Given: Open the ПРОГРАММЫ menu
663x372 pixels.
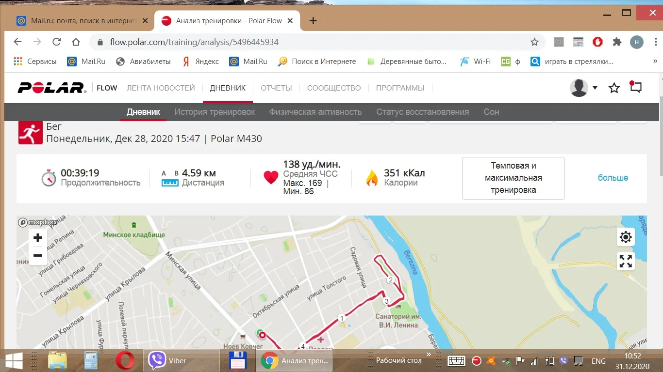Looking at the screenshot, I should (400, 88).
